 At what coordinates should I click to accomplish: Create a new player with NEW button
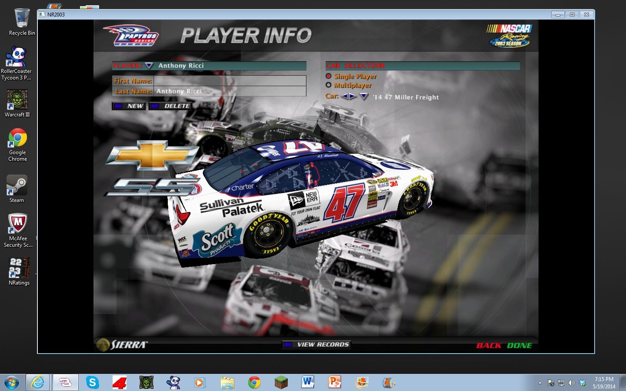pyautogui.click(x=129, y=106)
